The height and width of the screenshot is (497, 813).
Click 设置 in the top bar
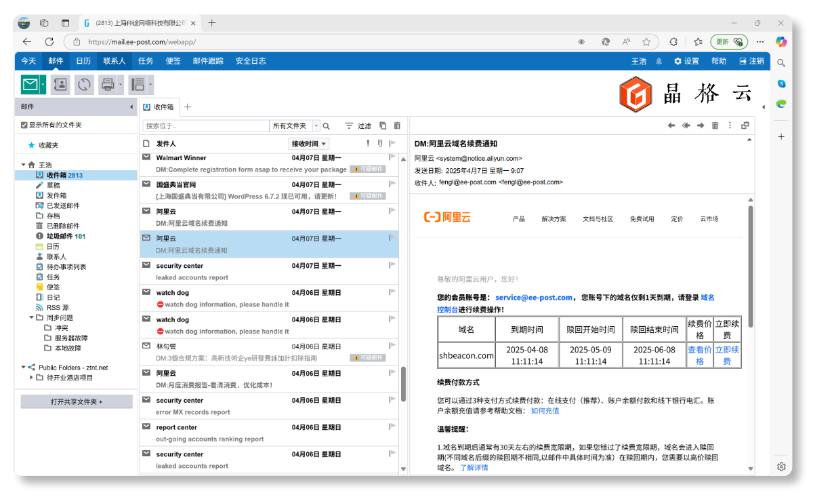point(686,61)
